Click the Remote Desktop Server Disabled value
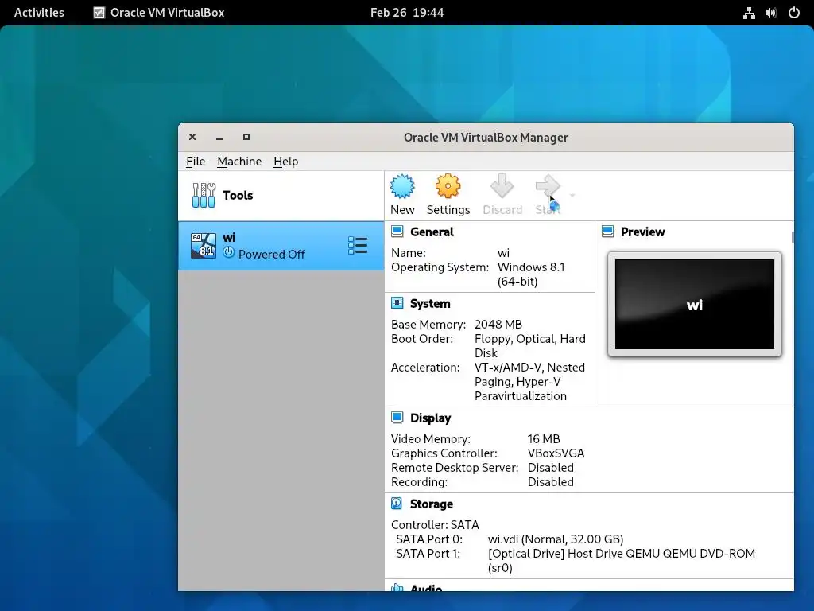Viewport: 814px width, 611px height. tap(551, 467)
